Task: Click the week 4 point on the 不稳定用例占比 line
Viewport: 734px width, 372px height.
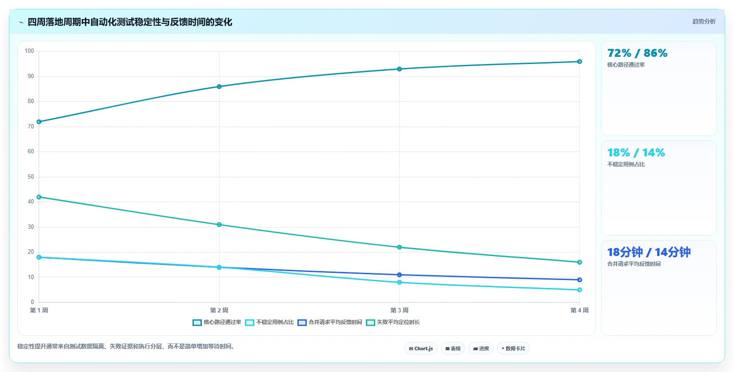Action: click(579, 290)
